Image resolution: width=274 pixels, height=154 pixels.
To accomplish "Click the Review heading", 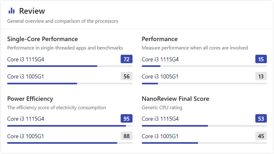I will pyautogui.click(x=32, y=11).
